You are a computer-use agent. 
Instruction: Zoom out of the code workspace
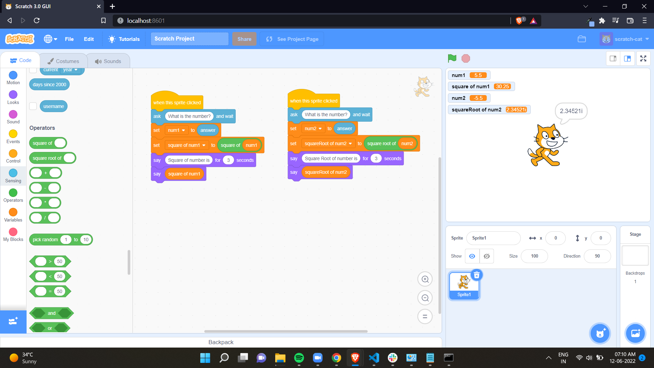[x=425, y=298]
